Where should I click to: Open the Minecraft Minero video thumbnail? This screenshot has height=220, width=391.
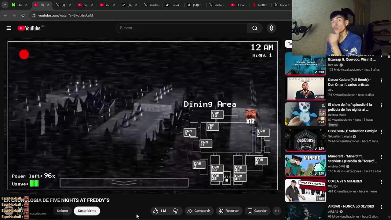pos(305,166)
